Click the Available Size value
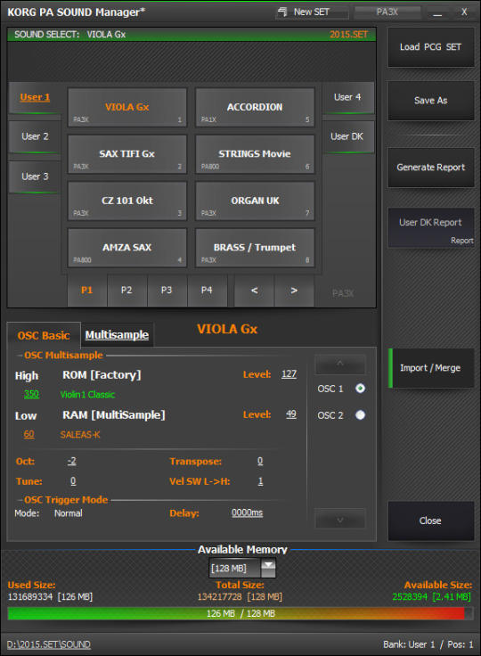The image size is (481, 656). point(432,597)
